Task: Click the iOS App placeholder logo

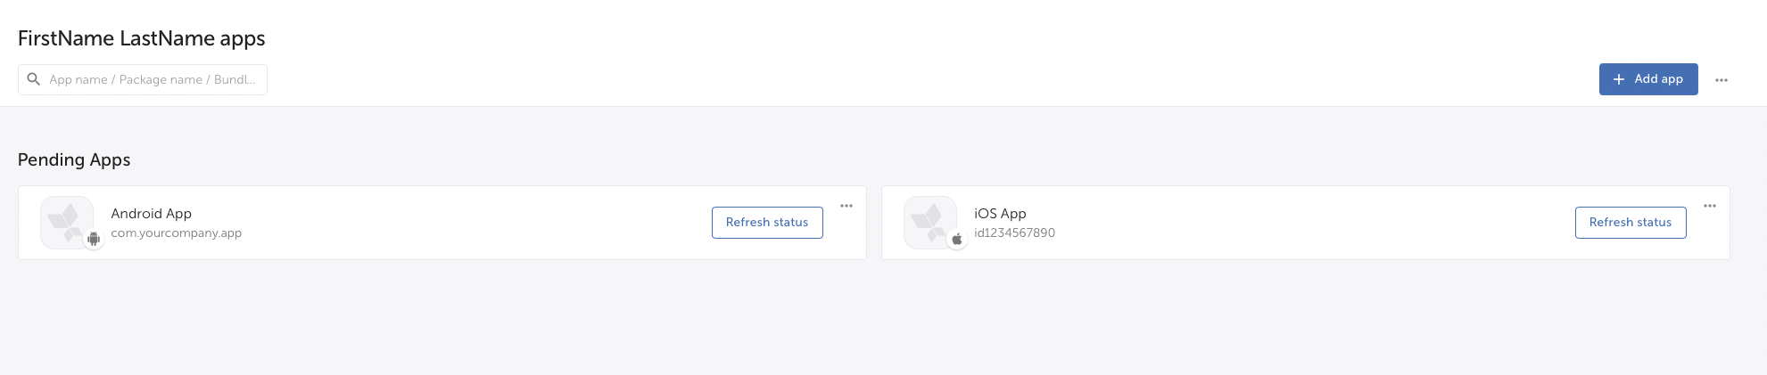Action: [x=930, y=222]
